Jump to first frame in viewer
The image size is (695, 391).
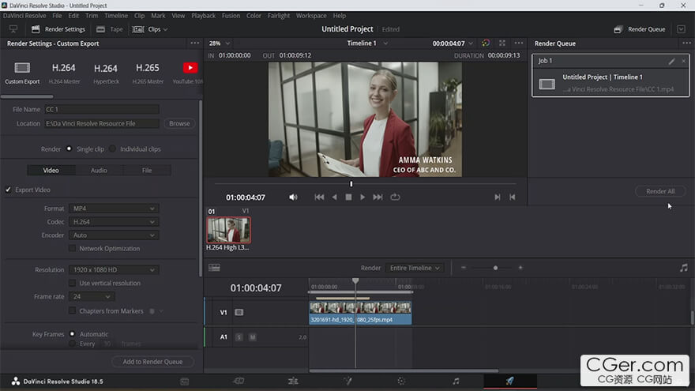tap(319, 197)
